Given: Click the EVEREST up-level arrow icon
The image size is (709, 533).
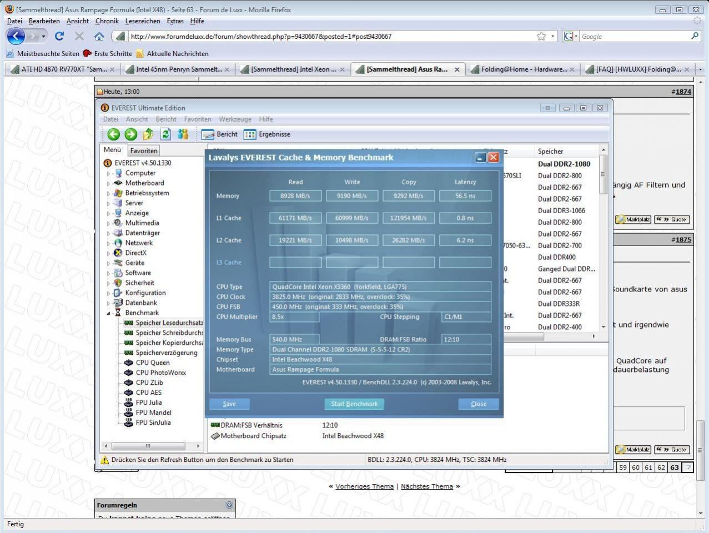Looking at the screenshot, I should [x=148, y=134].
